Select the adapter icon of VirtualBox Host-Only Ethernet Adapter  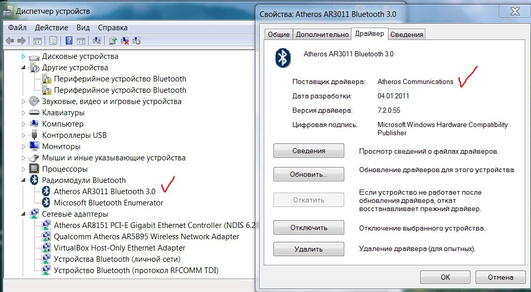click(x=46, y=248)
